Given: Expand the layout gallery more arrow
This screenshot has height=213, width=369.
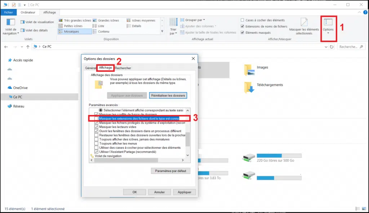Looking at the screenshot, I should coord(162,32).
